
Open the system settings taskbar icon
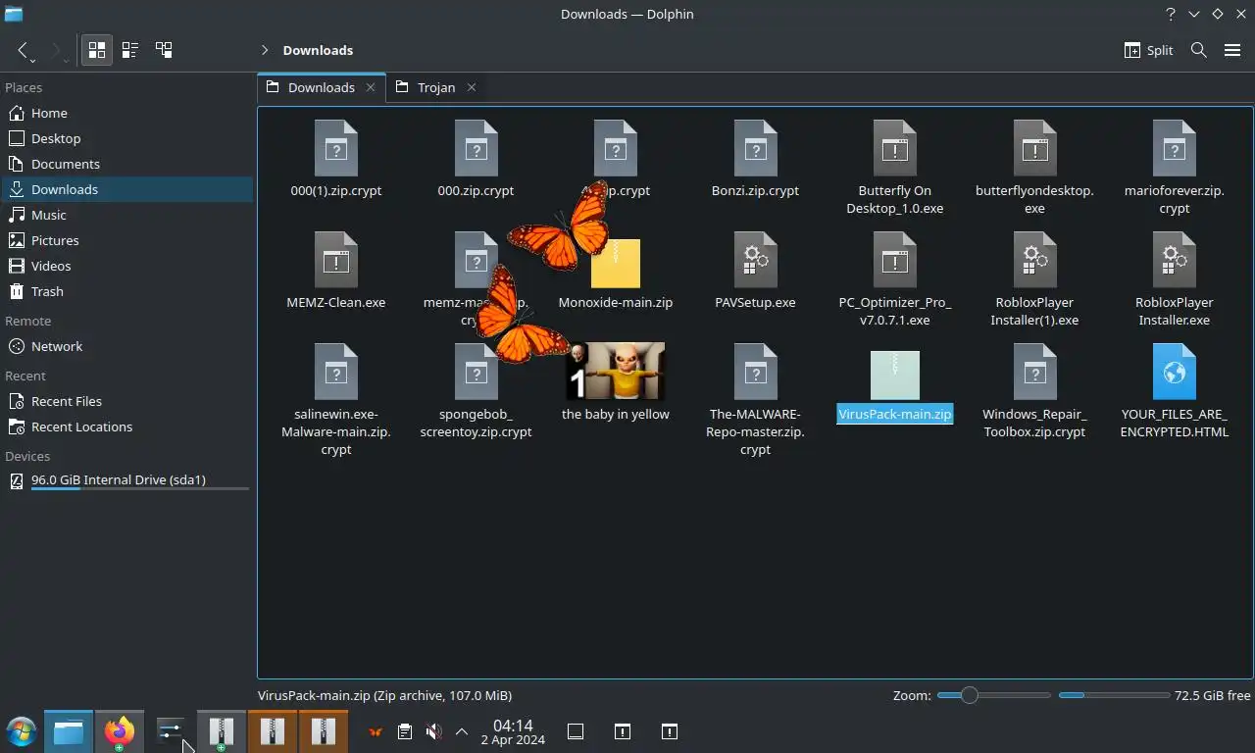point(171,731)
